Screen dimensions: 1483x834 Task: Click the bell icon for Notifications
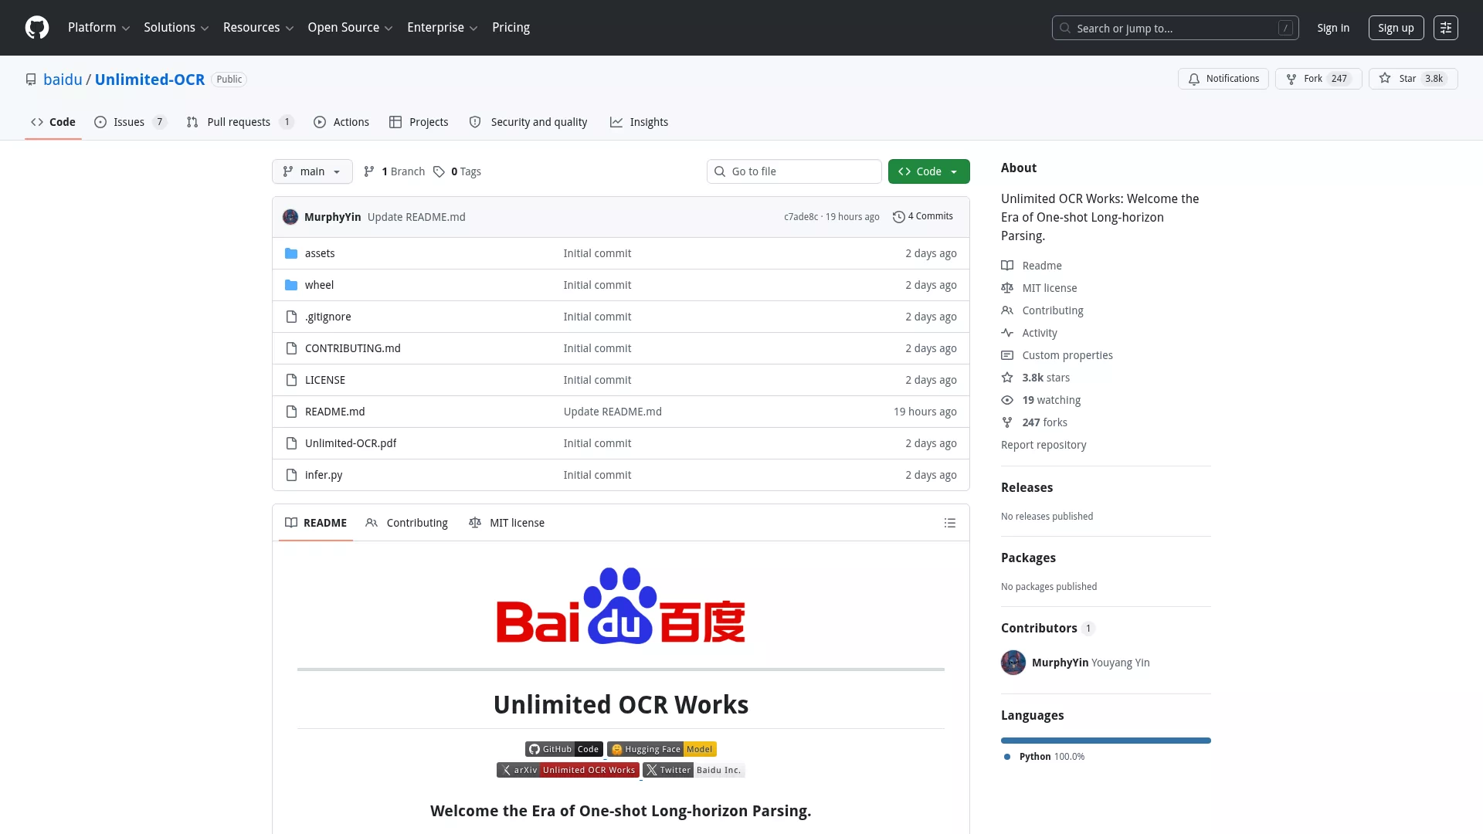pos(1194,79)
